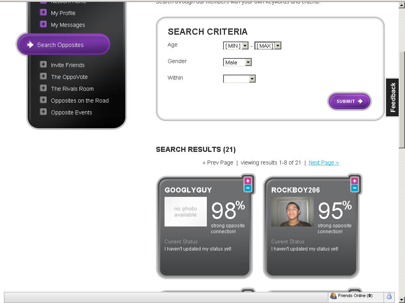This screenshot has width=405, height=303.
Task: Click the 98% match score
Action: pyautogui.click(x=228, y=210)
